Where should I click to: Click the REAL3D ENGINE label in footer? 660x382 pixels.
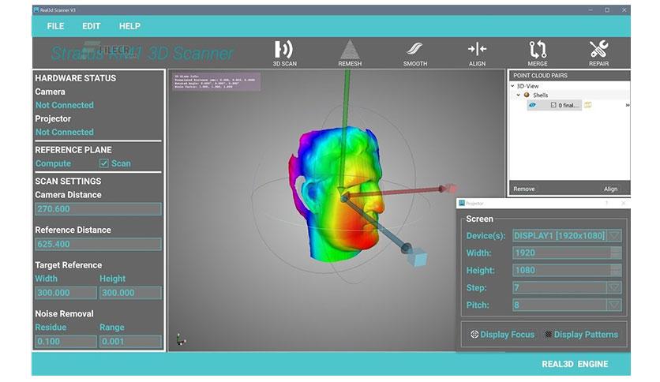(x=575, y=365)
